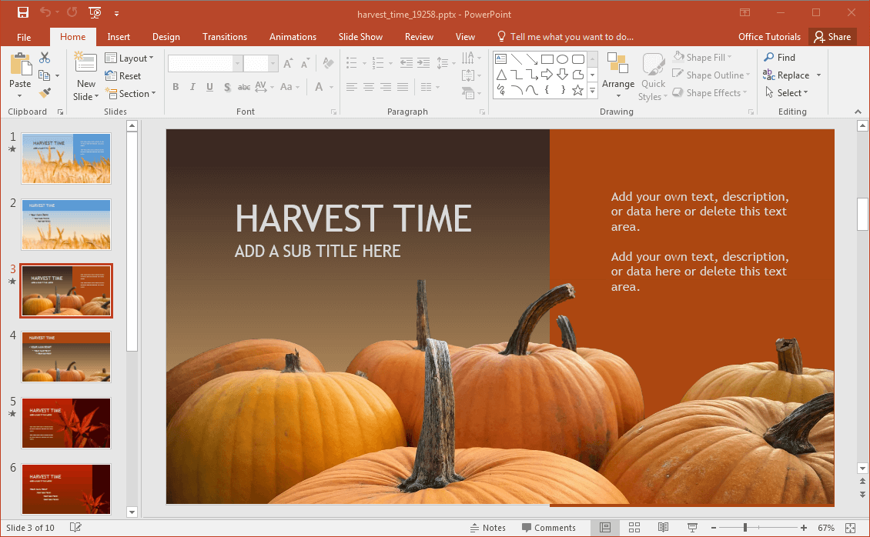The width and height of the screenshot is (870, 537).
Task: Click the Share button
Action: coord(832,37)
